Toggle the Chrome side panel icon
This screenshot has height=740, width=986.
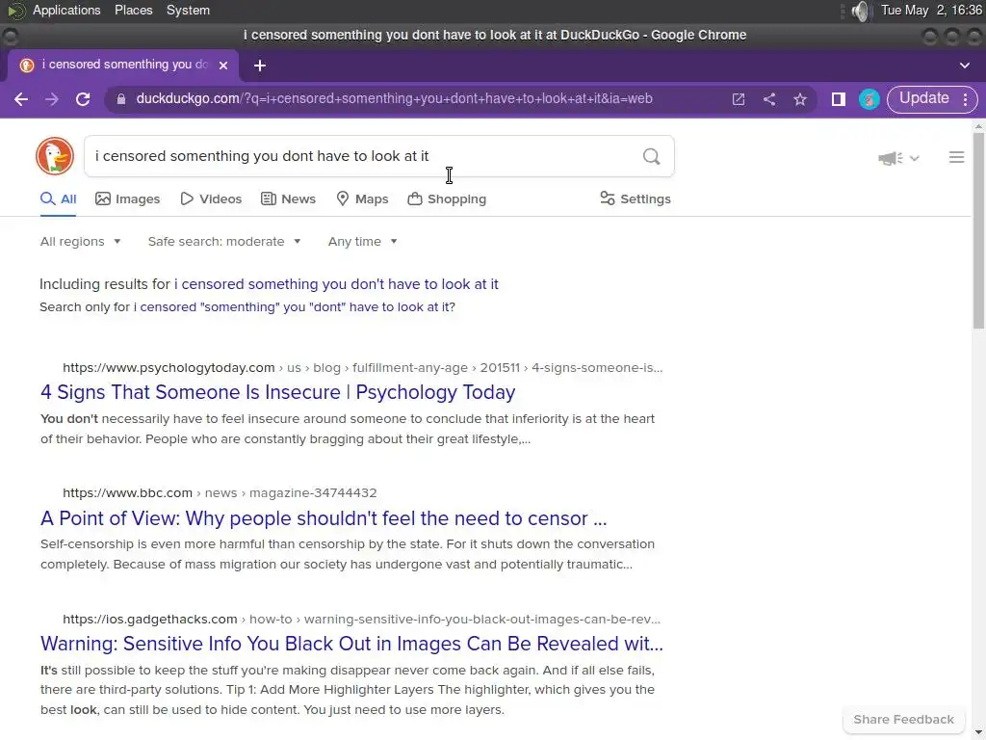click(839, 99)
